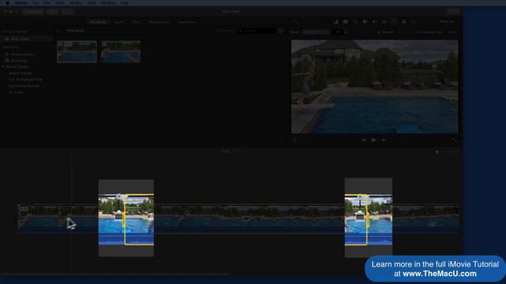Click the horizontal timeline scrollbar

pos(115,274)
